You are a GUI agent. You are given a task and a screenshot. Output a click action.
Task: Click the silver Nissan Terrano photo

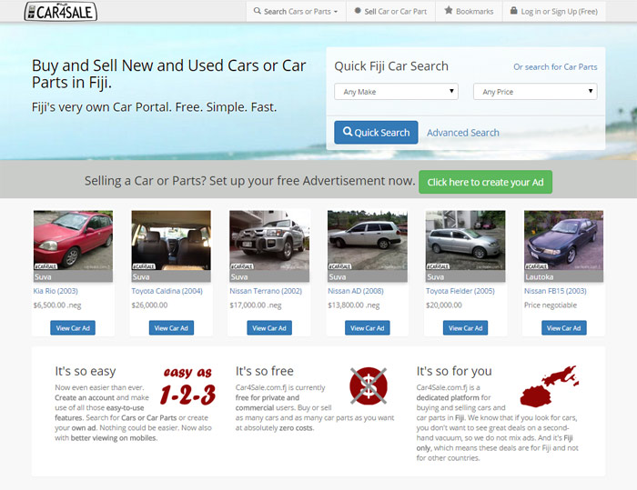(x=269, y=240)
